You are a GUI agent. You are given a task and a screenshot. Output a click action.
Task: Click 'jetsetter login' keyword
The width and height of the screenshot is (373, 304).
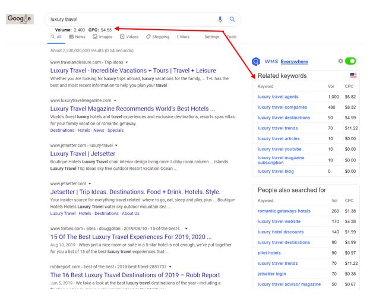tap(271, 274)
